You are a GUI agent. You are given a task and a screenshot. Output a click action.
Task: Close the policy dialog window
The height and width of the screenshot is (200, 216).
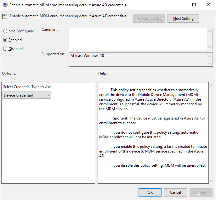click(x=208, y=5)
